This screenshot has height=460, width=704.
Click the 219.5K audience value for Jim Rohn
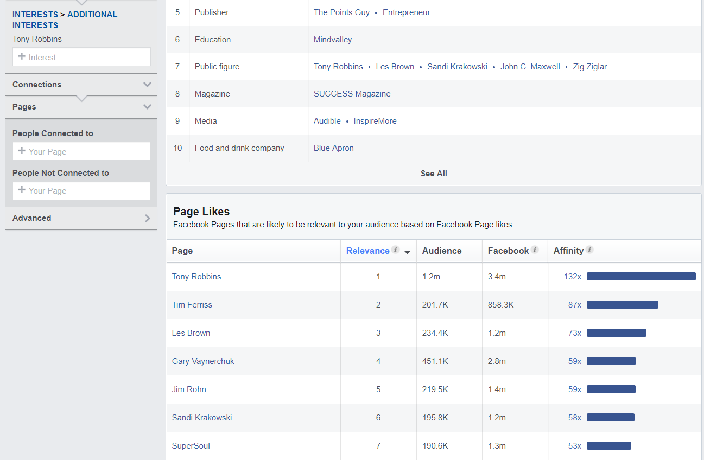click(x=435, y=389)
